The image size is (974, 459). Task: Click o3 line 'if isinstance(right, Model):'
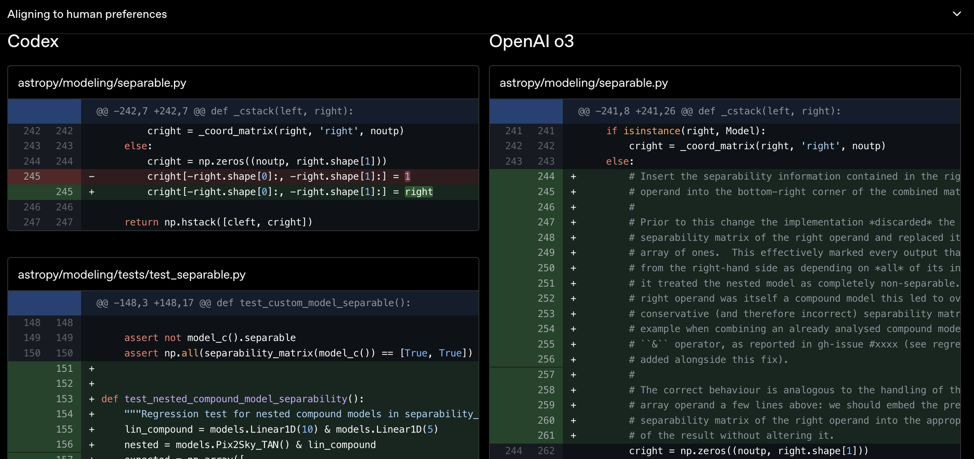point(686,131)
